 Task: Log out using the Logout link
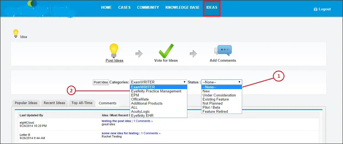tap(325, 9)
